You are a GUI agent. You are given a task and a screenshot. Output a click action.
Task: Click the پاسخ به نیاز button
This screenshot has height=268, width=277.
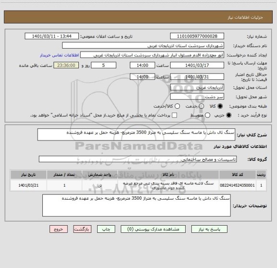click(x=209, y=229)
